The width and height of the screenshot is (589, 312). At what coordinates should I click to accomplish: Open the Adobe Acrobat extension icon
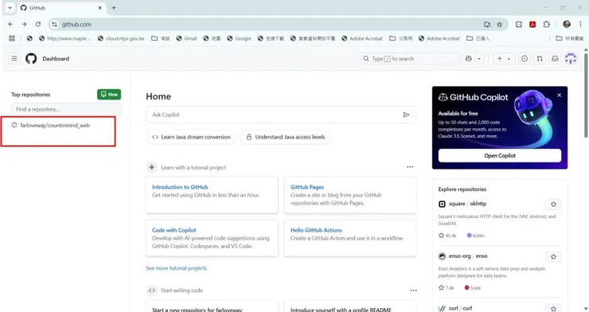click(532, 25)
